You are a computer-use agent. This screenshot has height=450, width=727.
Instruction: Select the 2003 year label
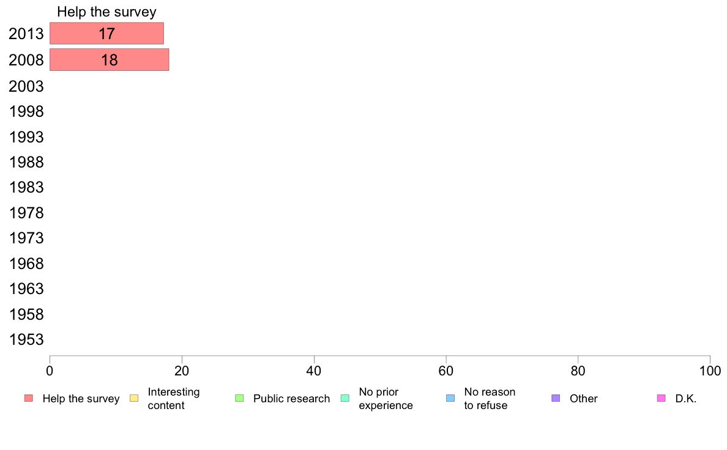26,86
